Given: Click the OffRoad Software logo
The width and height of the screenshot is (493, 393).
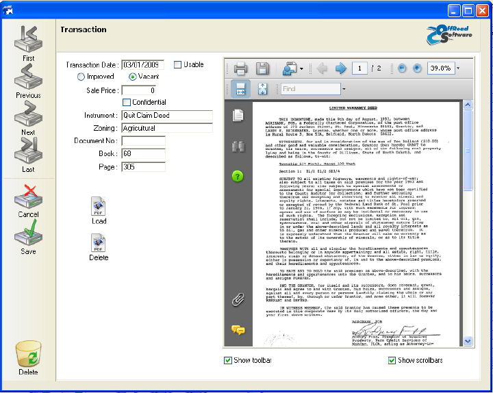Looking at the screenshot, I should (x=449, y=35).
